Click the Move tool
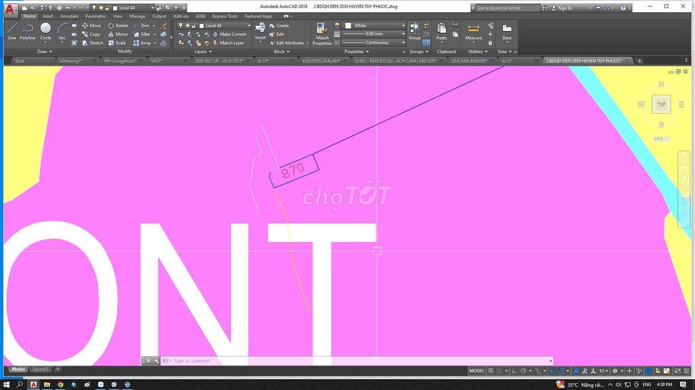Image resolution: width=695 pixels, height=390 pixels. pyautogui.click(x=92, y=26)
